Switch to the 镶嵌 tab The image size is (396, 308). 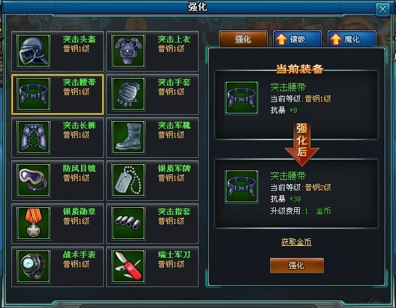point(297,39)
